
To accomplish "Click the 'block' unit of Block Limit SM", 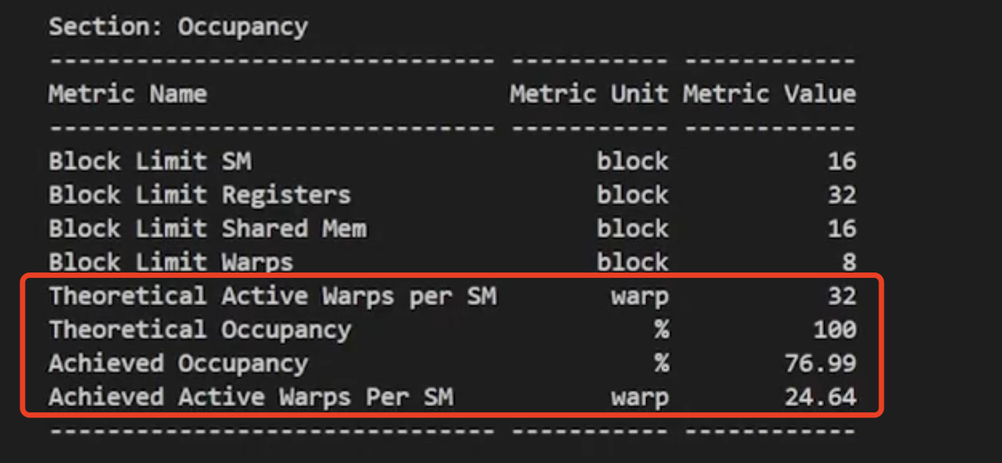I will pyautogui.click(x=632, y=162).
